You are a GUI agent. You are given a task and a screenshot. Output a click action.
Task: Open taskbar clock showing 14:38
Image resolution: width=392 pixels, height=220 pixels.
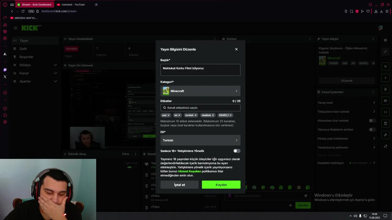[374, 216]
